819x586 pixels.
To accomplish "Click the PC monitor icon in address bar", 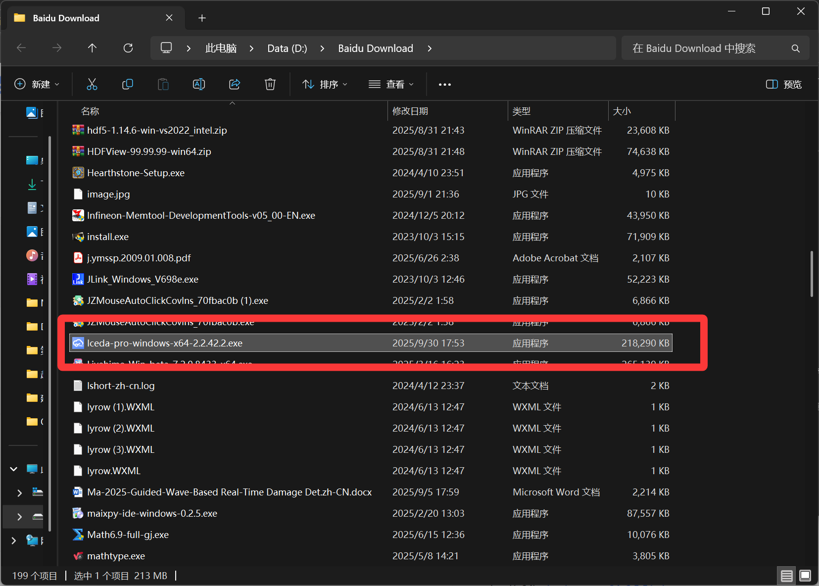I will 166,48.
